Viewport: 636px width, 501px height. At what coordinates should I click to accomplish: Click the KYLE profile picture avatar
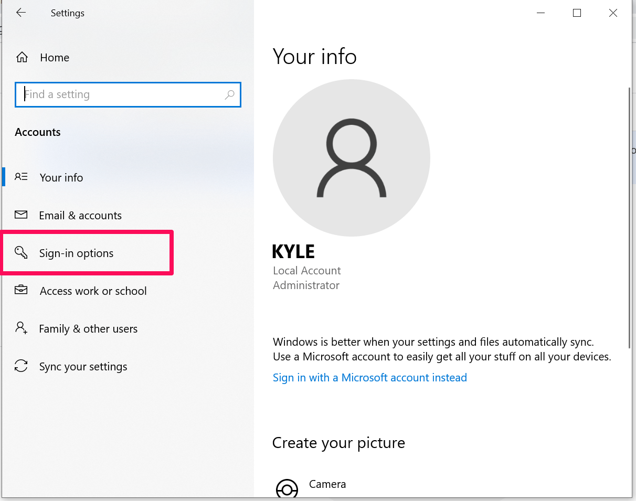[x=352, y=158]
